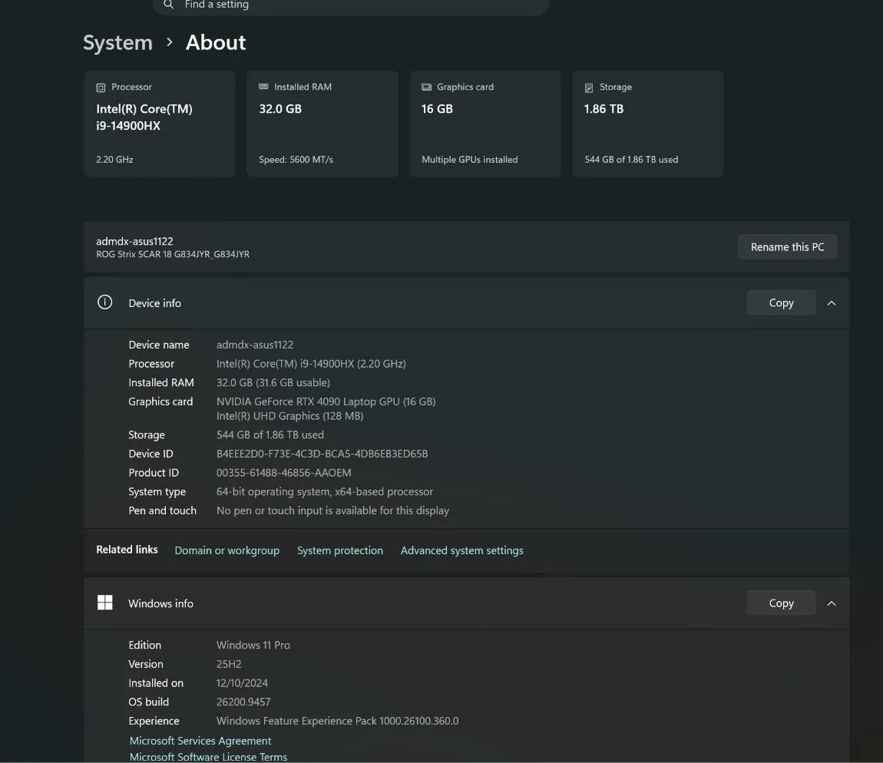Go back to System breadcrumb
This screenshot has height=763, width=883.
point(117,43)
